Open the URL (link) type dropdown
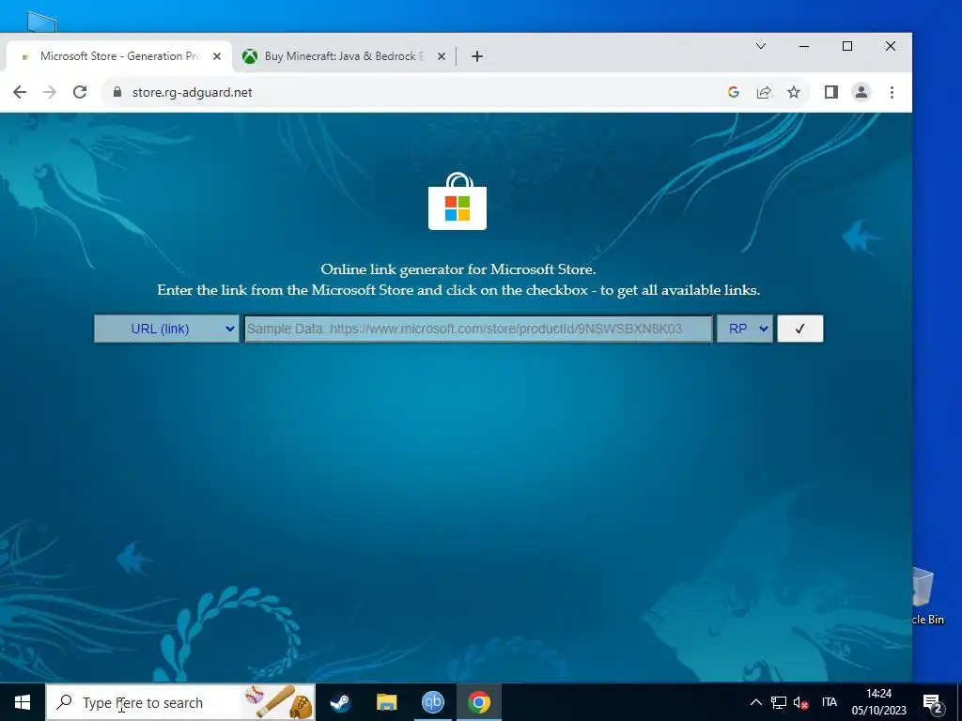This screenshot has height=721, width=962. (166, 329)
